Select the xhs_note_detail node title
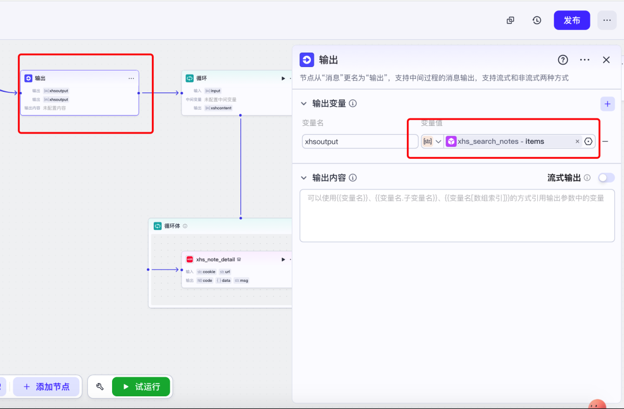Viewport: 624px width, 409px height. click(216, 259)
